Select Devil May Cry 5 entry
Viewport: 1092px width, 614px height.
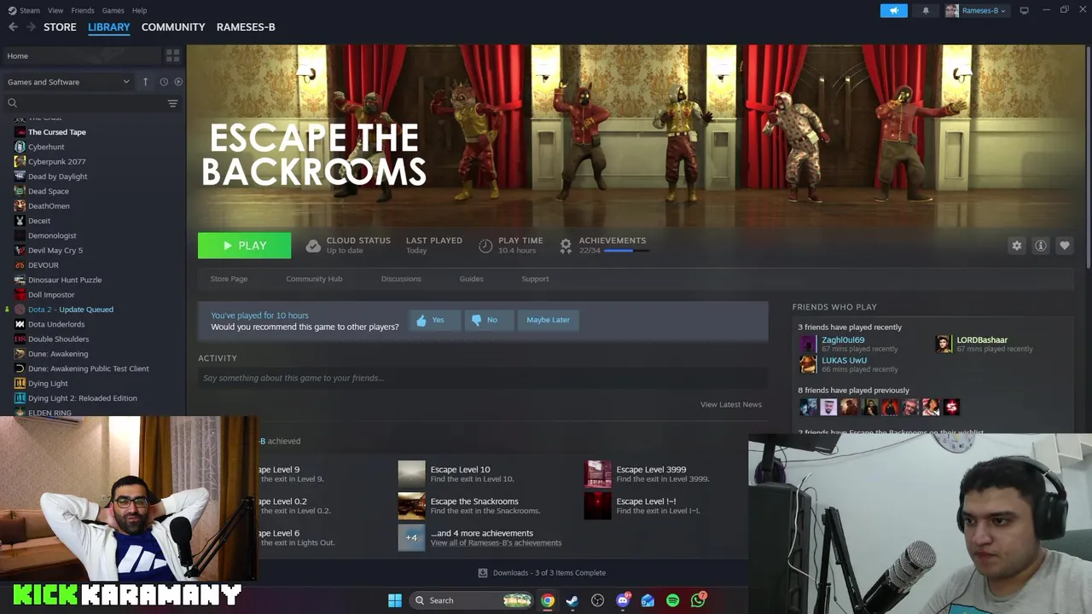55,251
